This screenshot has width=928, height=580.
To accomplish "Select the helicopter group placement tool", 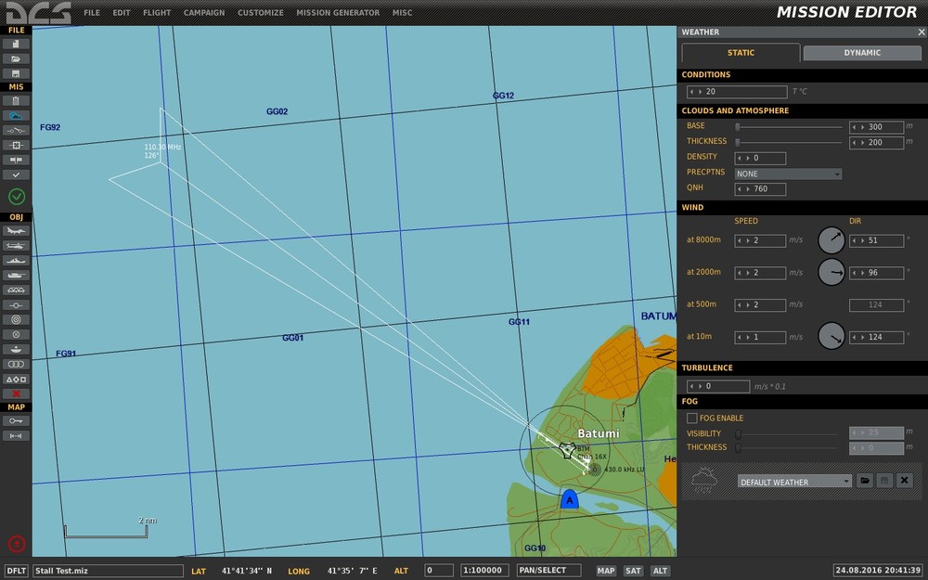I will 17,245.
